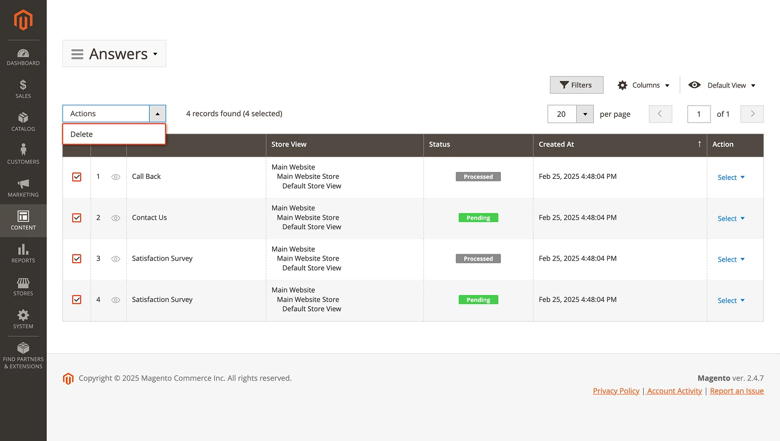Select the Reports sidebar icon
Screen dimensions: 780x441
tap(23, 254)
